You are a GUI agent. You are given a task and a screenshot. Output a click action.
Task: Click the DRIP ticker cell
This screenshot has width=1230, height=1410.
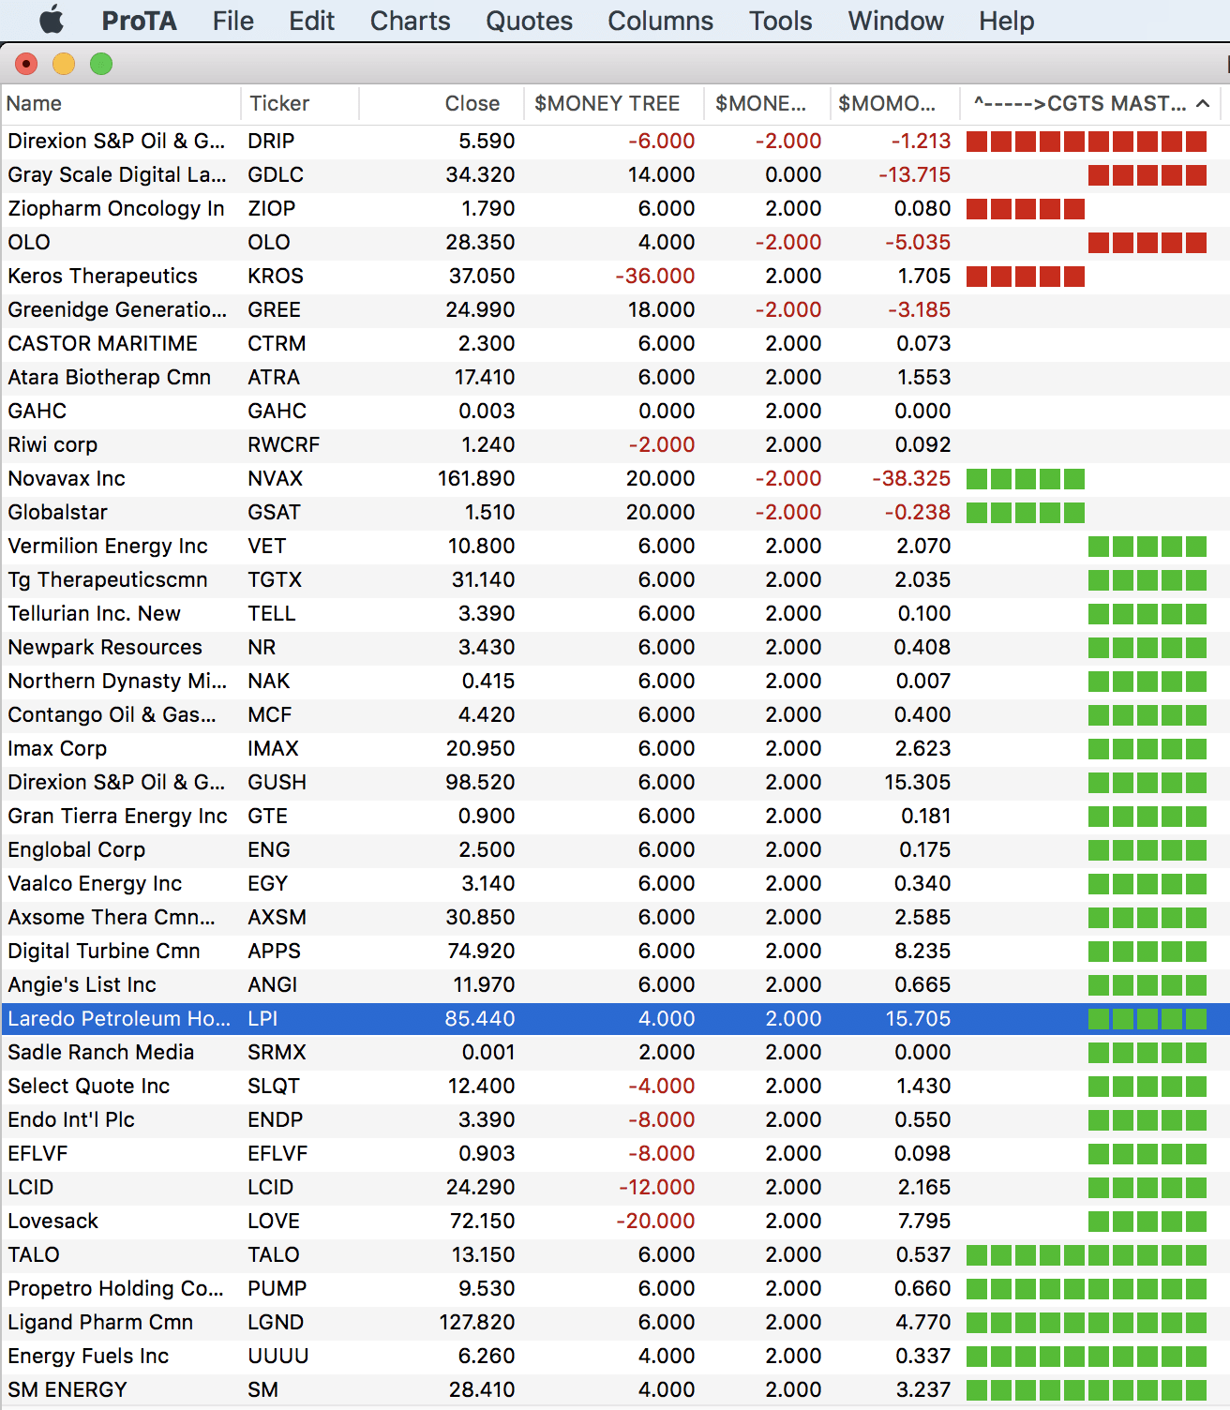click(271, 142)
